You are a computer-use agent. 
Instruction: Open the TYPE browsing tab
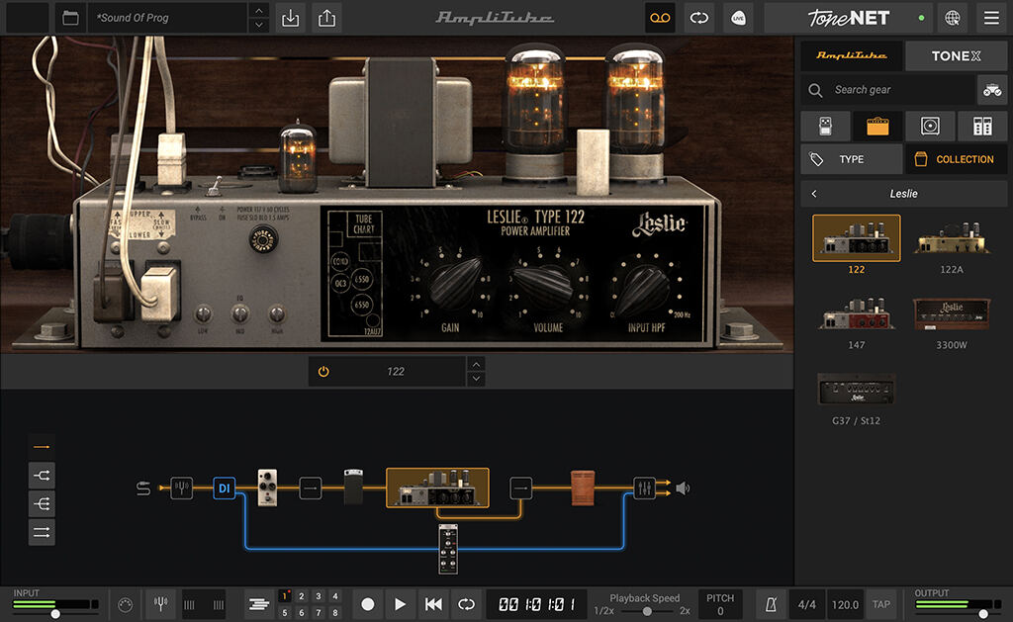(852, 158)
